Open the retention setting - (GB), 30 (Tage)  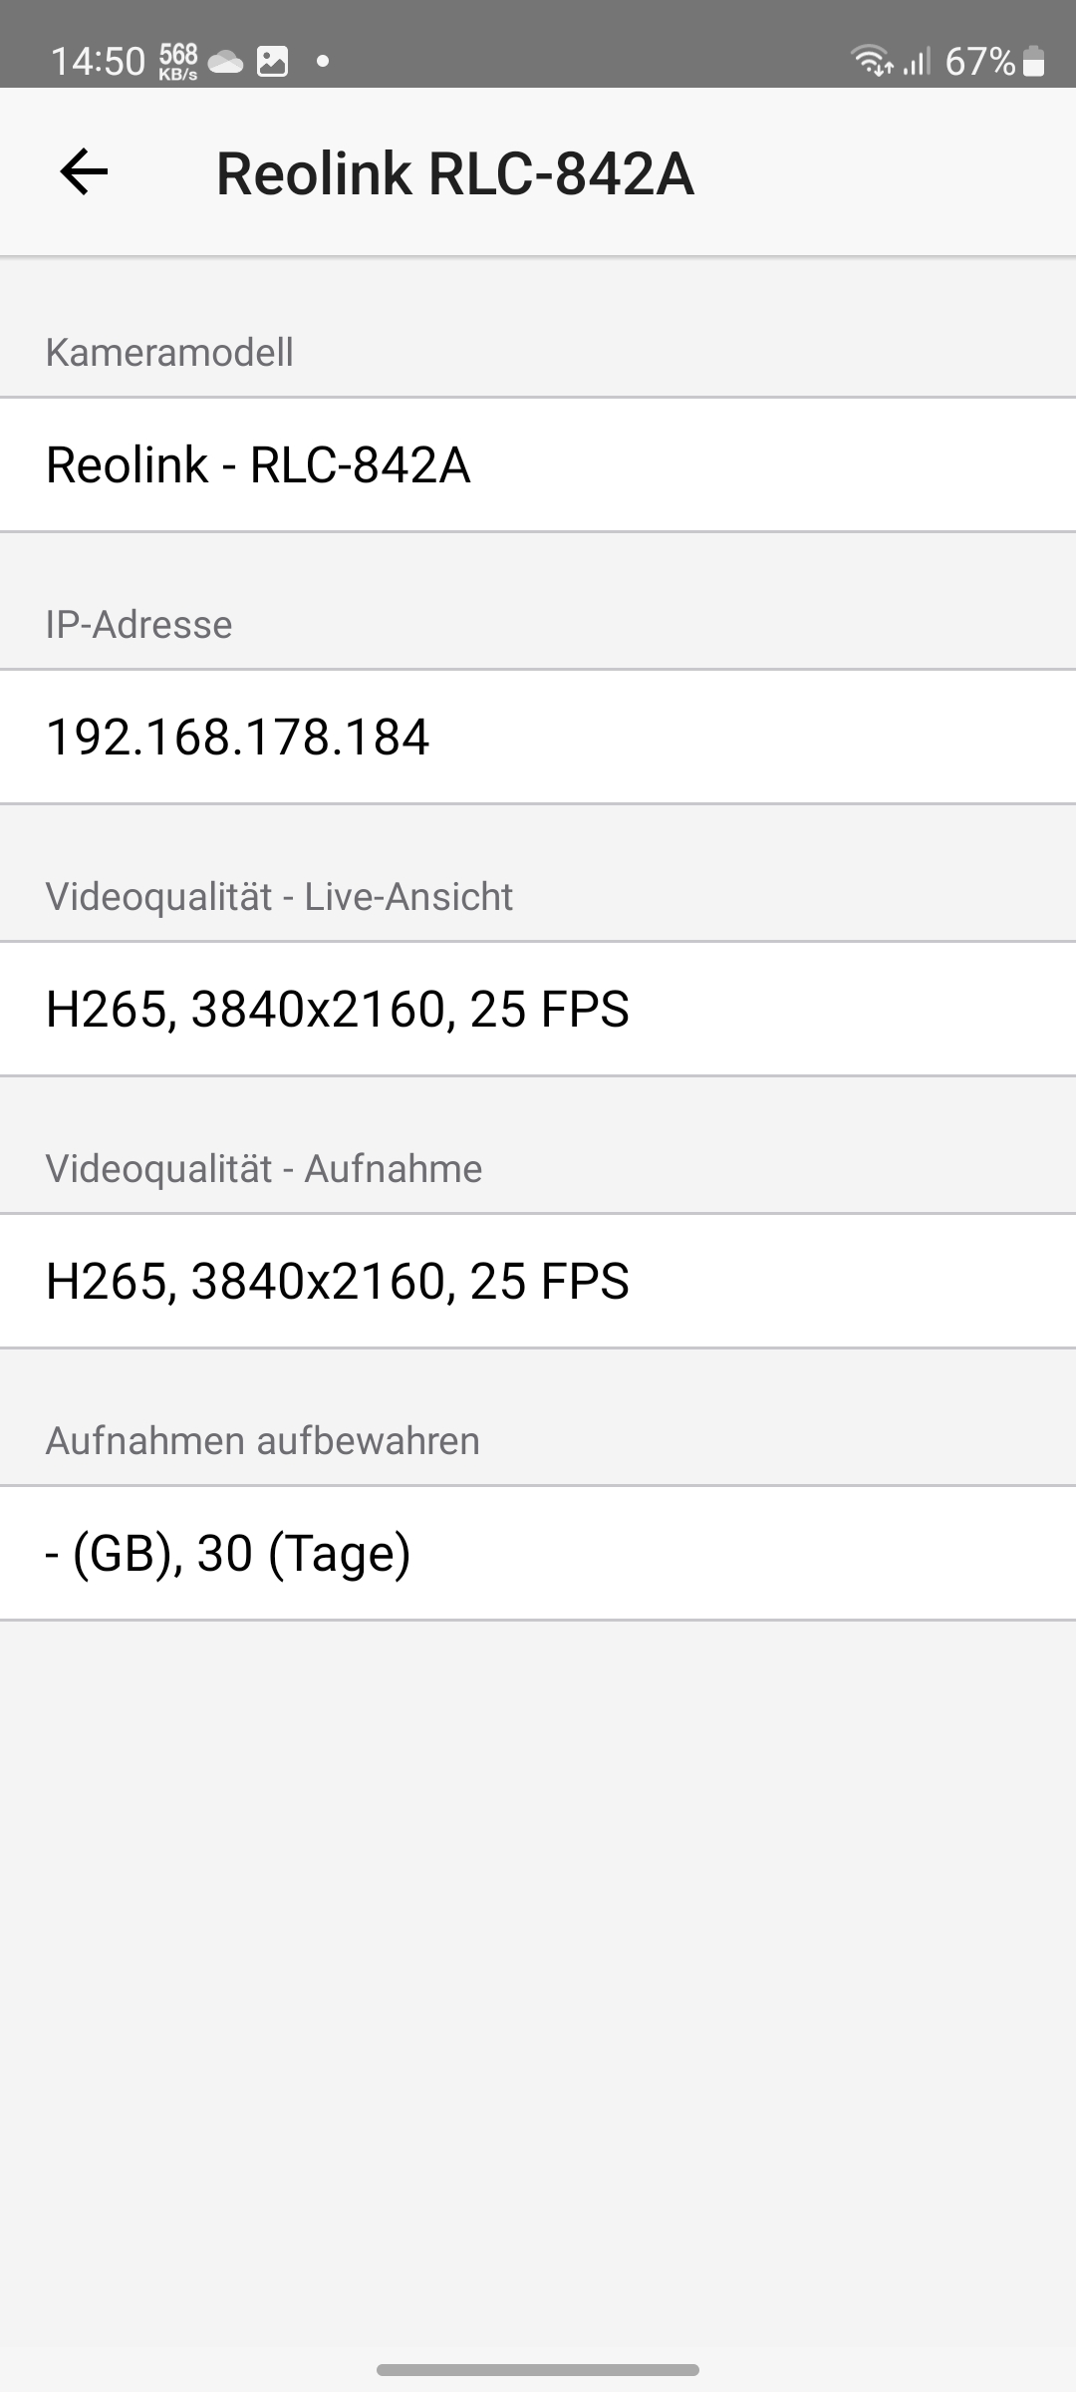coord(538,1553)
